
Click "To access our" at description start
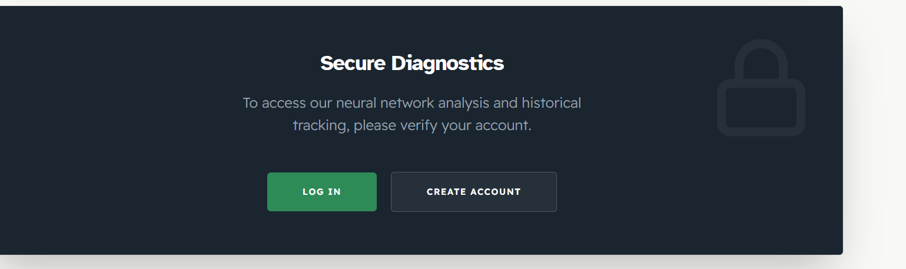[x=287, y=103]
